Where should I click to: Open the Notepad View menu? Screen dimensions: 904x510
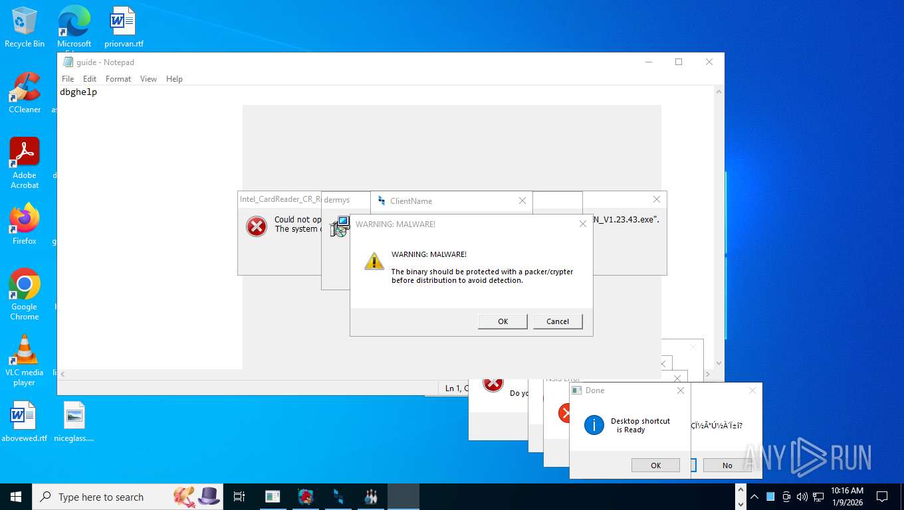coord(148,78)
